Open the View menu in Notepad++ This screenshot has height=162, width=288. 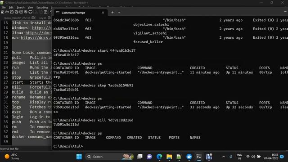(31, 8)
